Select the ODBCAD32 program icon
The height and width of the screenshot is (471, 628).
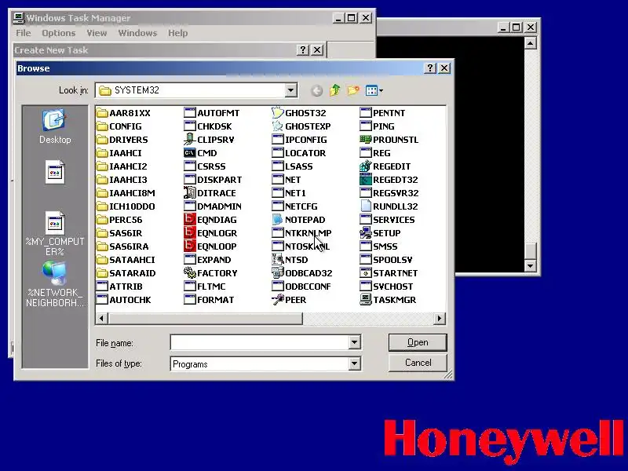tap(277, 272)
